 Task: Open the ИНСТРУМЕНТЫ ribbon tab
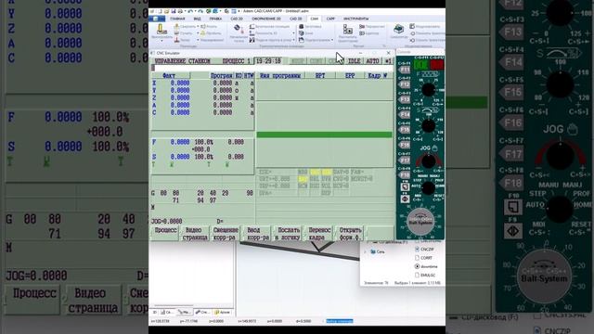tap(355, 19)
